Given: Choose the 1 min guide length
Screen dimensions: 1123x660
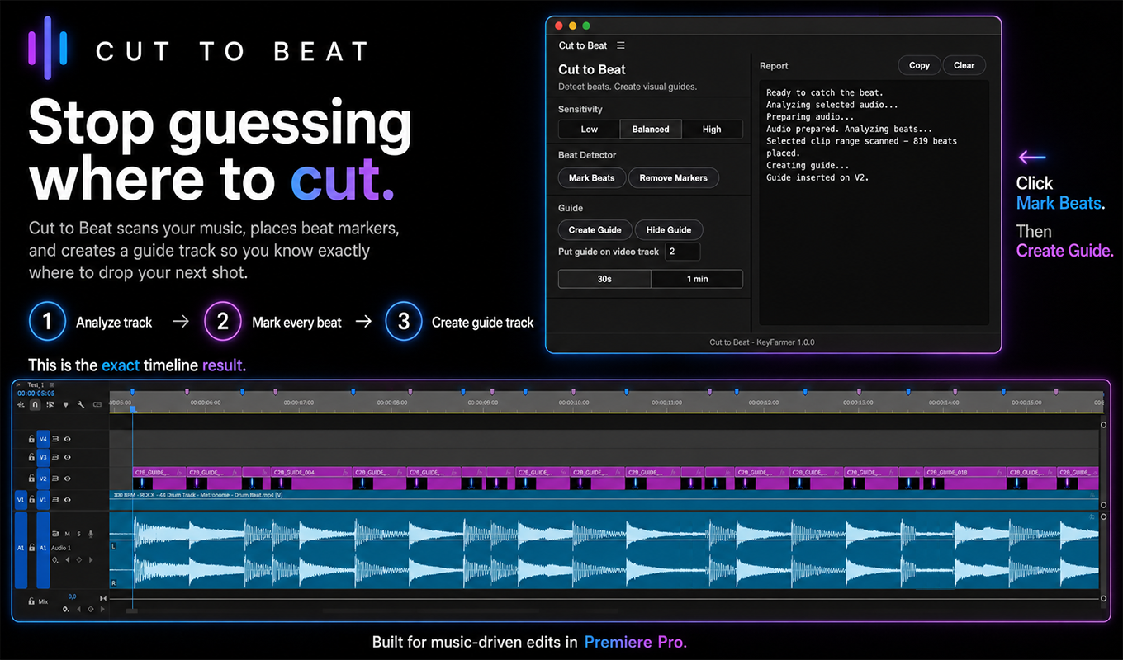Looking at the screenshot, I should point(698,279).
